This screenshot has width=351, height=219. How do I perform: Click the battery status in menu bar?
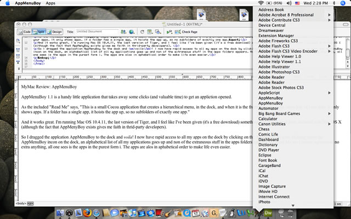(x=274, y=3)
